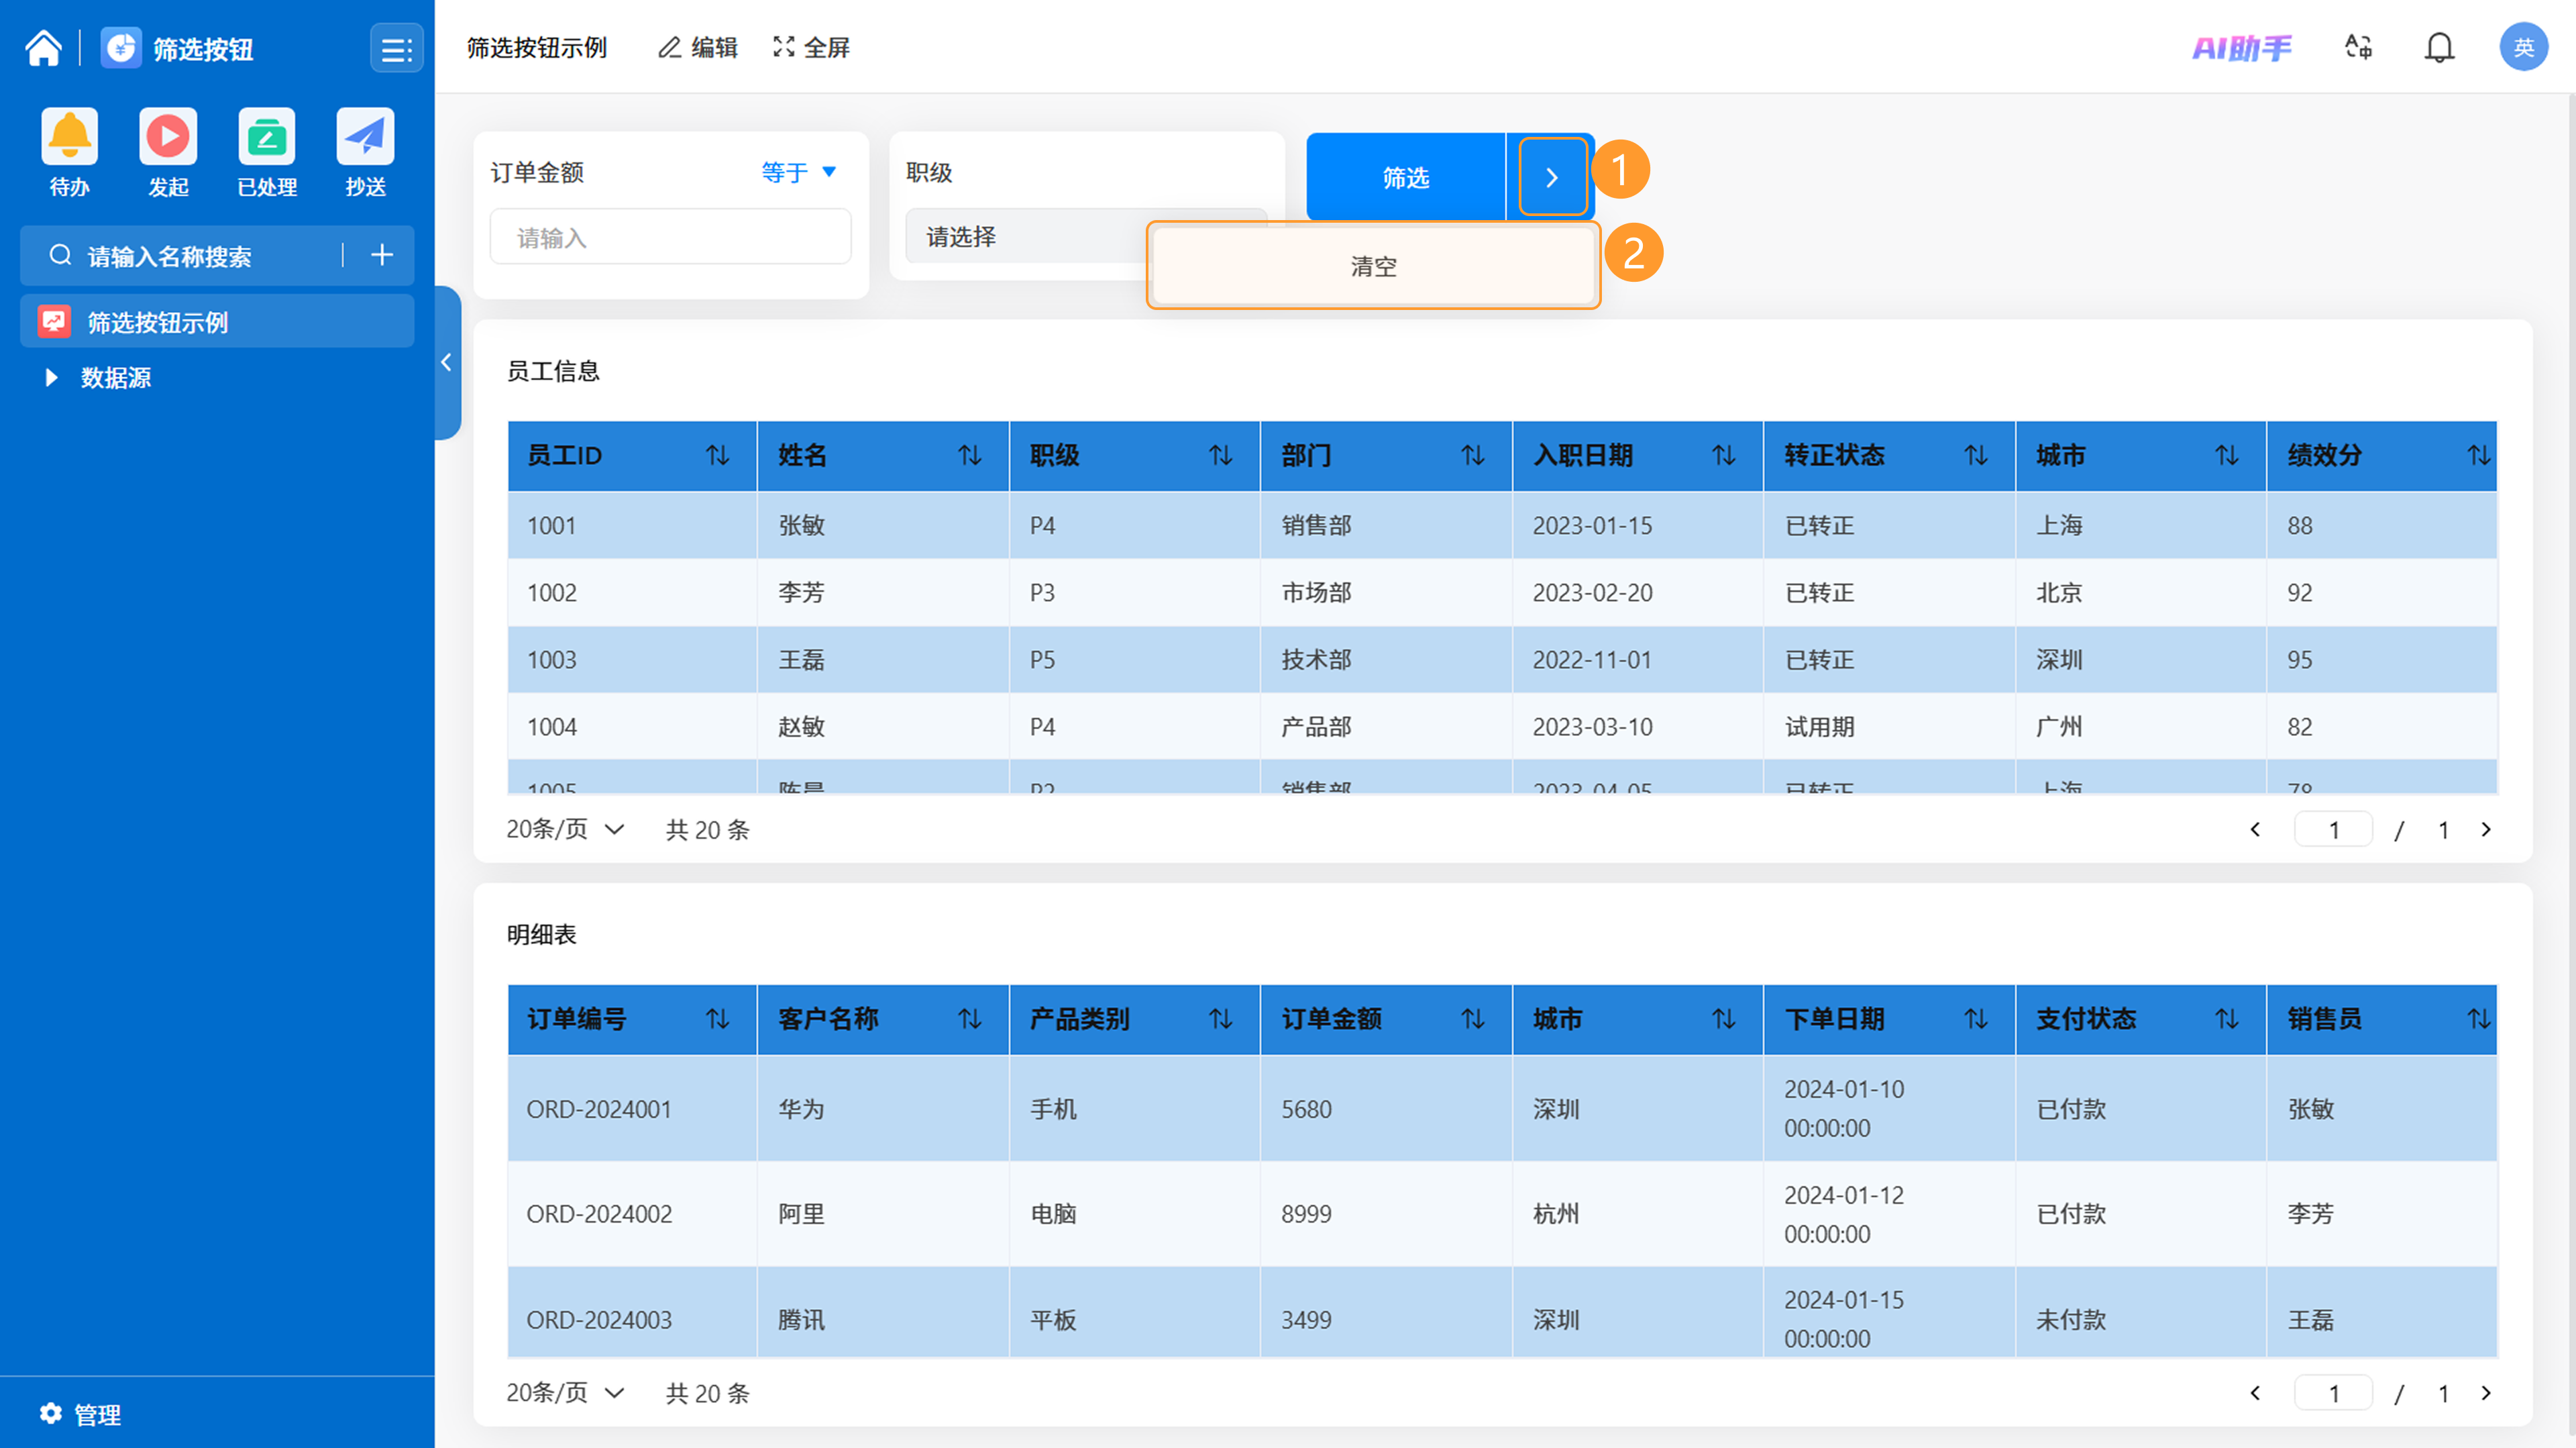Sort employee table by 城市
Image resolution: width=2576 pixels, height=1448 pixels.
click(x=2226, y=456)
